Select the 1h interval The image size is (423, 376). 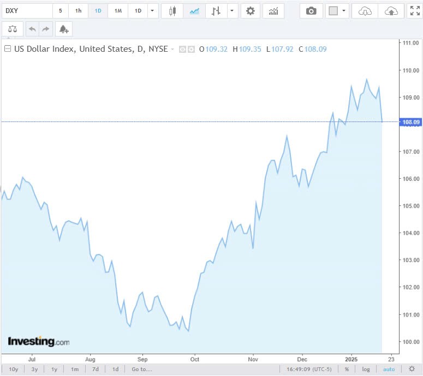[78, 11]
